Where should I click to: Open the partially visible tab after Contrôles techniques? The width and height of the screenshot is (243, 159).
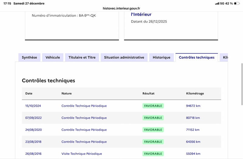[224, 58]
